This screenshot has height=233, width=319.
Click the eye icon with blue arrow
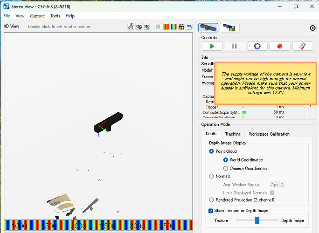[147, 27]
